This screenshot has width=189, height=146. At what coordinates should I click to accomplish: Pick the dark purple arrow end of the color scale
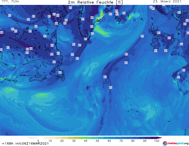point(159,138)
